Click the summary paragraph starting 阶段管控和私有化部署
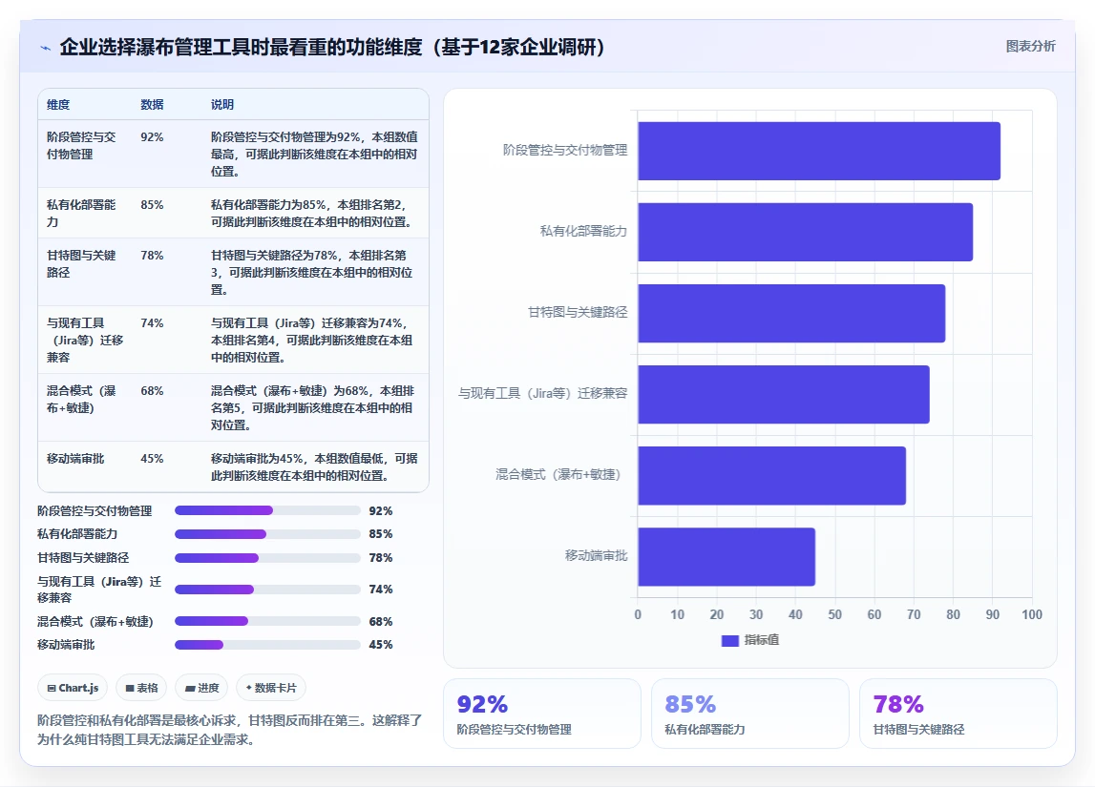 point(230,730)
